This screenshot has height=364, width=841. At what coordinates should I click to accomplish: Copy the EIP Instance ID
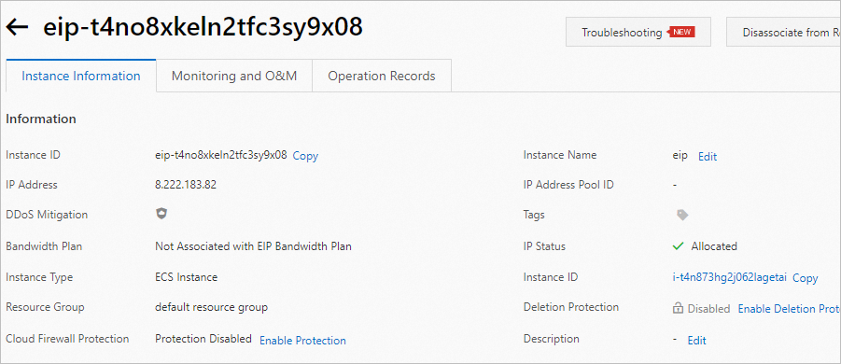[x=306, y=156]
